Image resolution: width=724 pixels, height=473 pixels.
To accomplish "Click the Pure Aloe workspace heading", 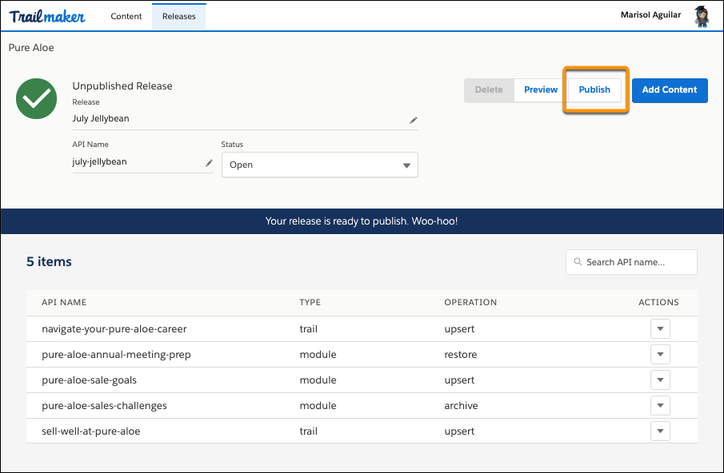I will [x=31, y=47].
